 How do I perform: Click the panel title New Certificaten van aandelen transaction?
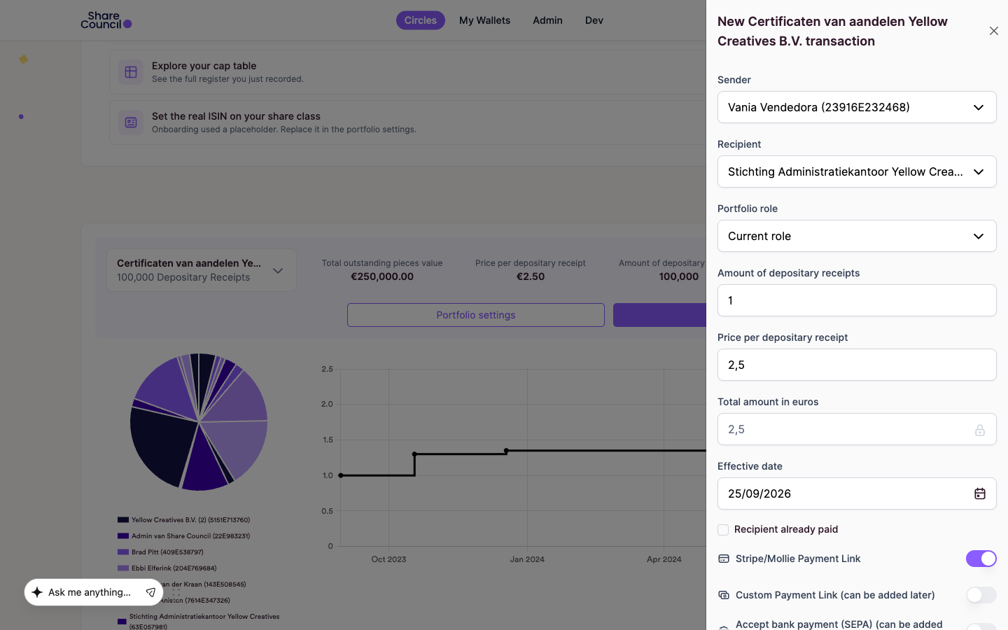click(833, 31)
